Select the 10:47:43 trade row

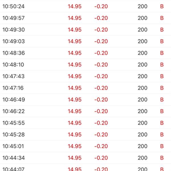coord(85,76)
